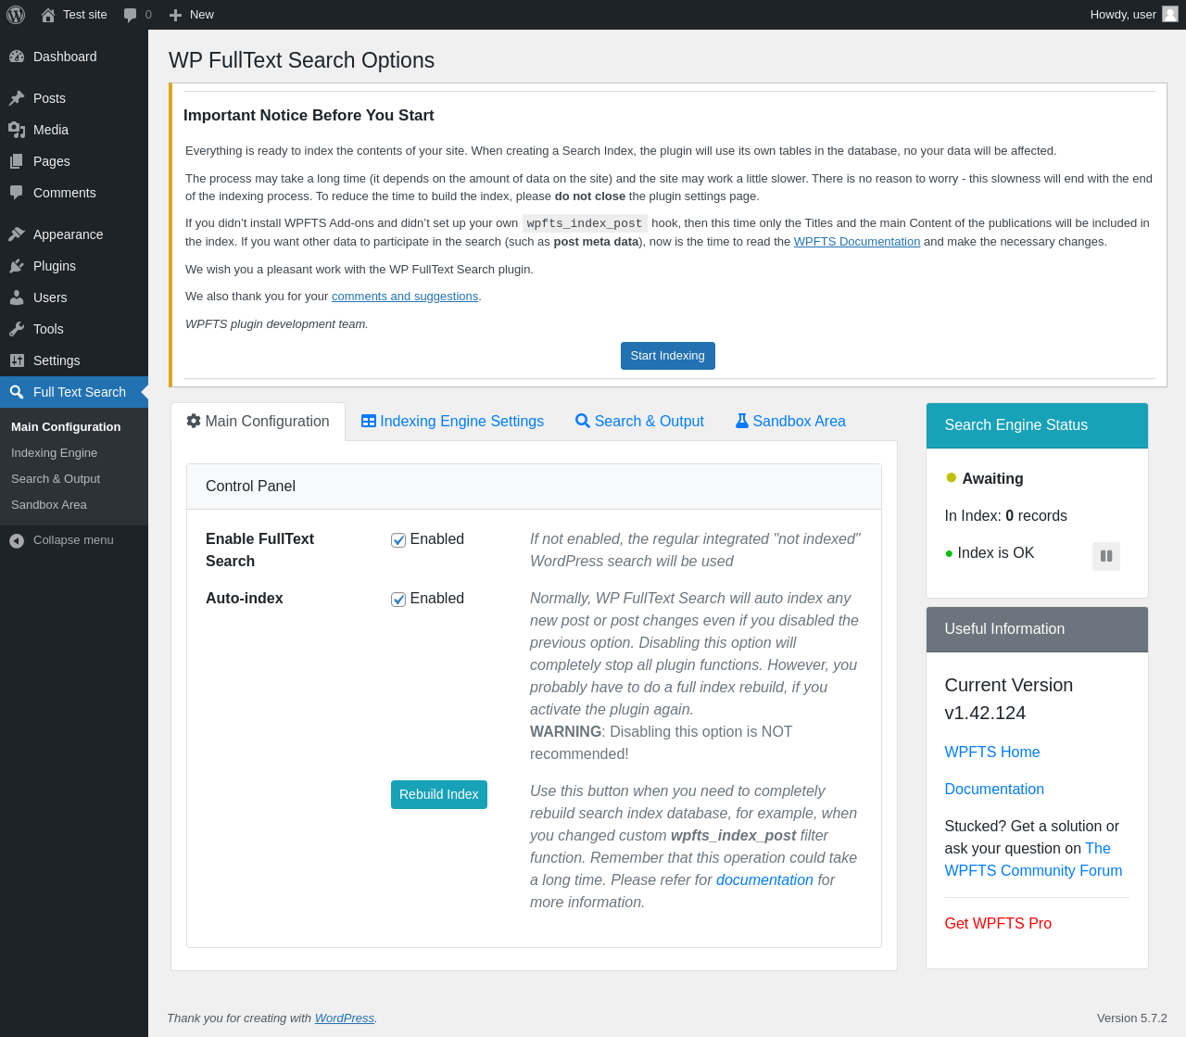Open the comments and suggestions link
The height and width of the screenshot is (1037, 1186).
tap(405, 297)
